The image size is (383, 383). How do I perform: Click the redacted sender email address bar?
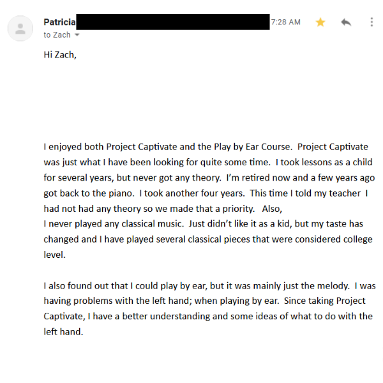tap(172, 22)
